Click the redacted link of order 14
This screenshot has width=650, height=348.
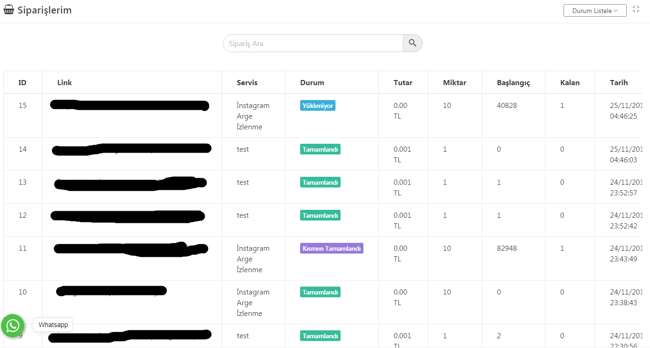point(132,149)
